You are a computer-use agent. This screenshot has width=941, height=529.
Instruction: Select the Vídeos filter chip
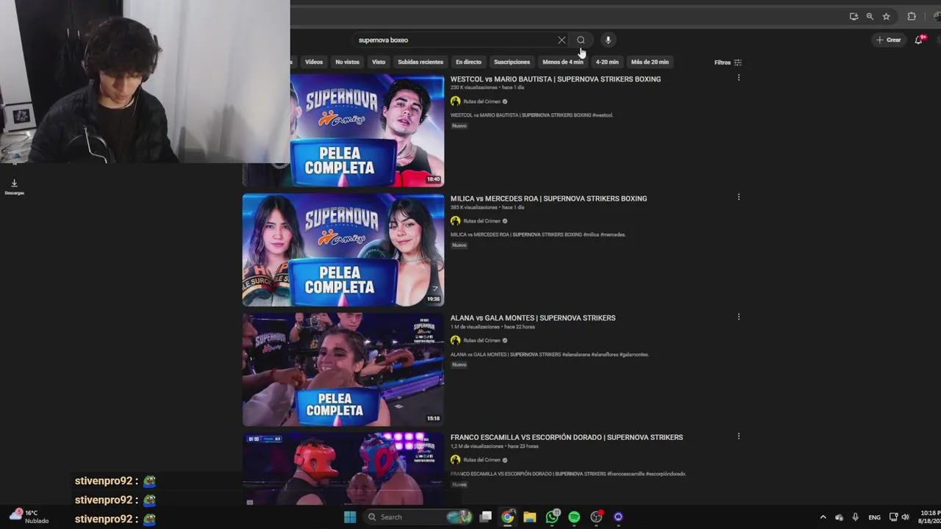point(314,62)
